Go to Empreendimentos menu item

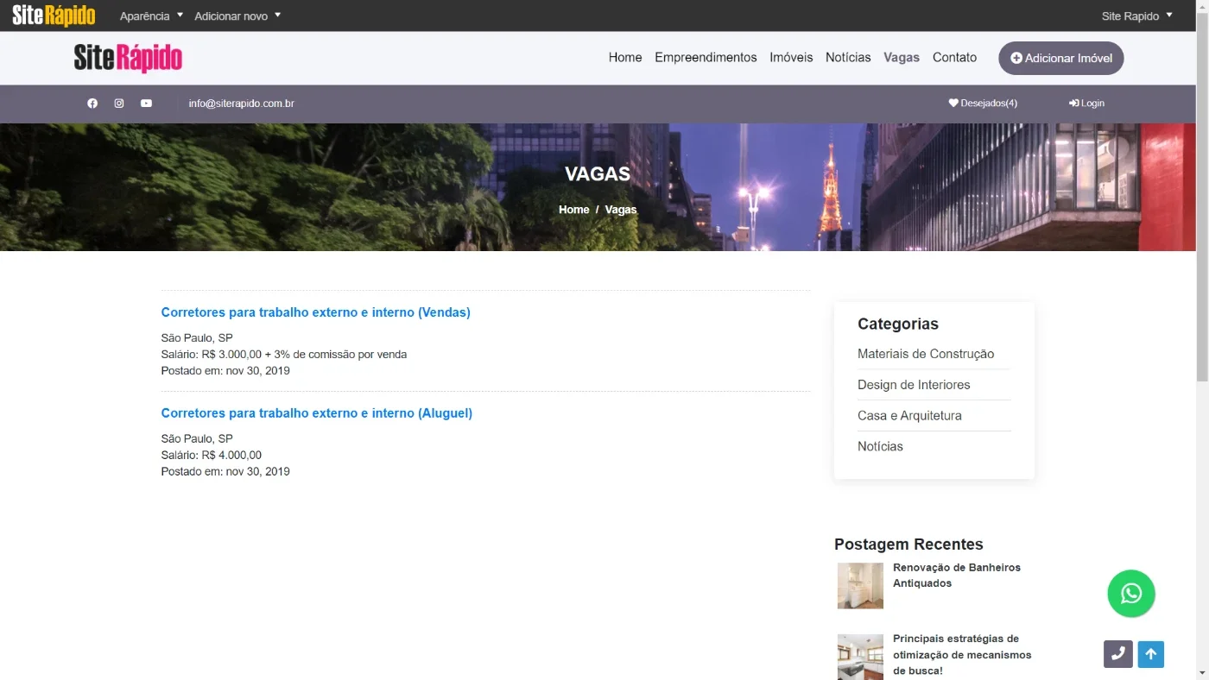(706, 58)
